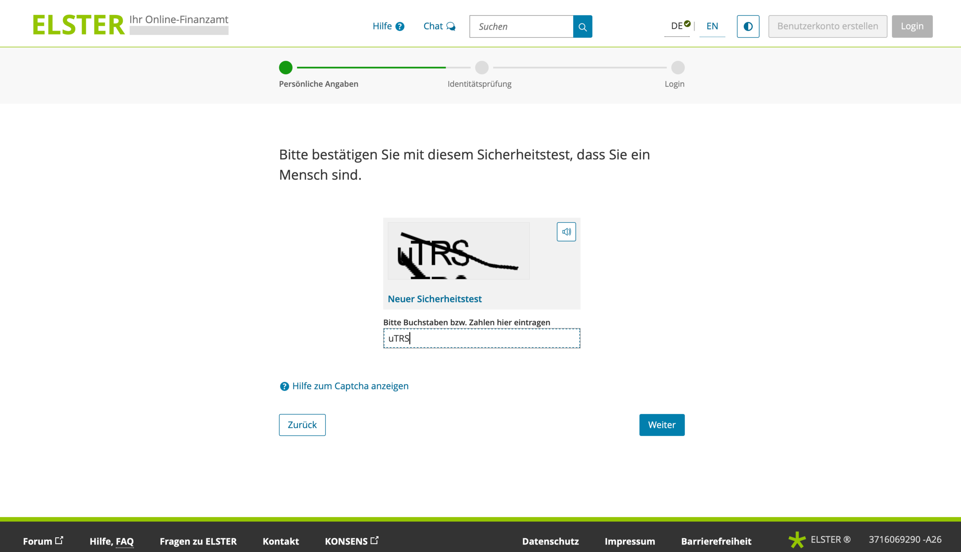Open the Forum footer link
This screenshot has width=961, height=552.
(x=43, y=541)
